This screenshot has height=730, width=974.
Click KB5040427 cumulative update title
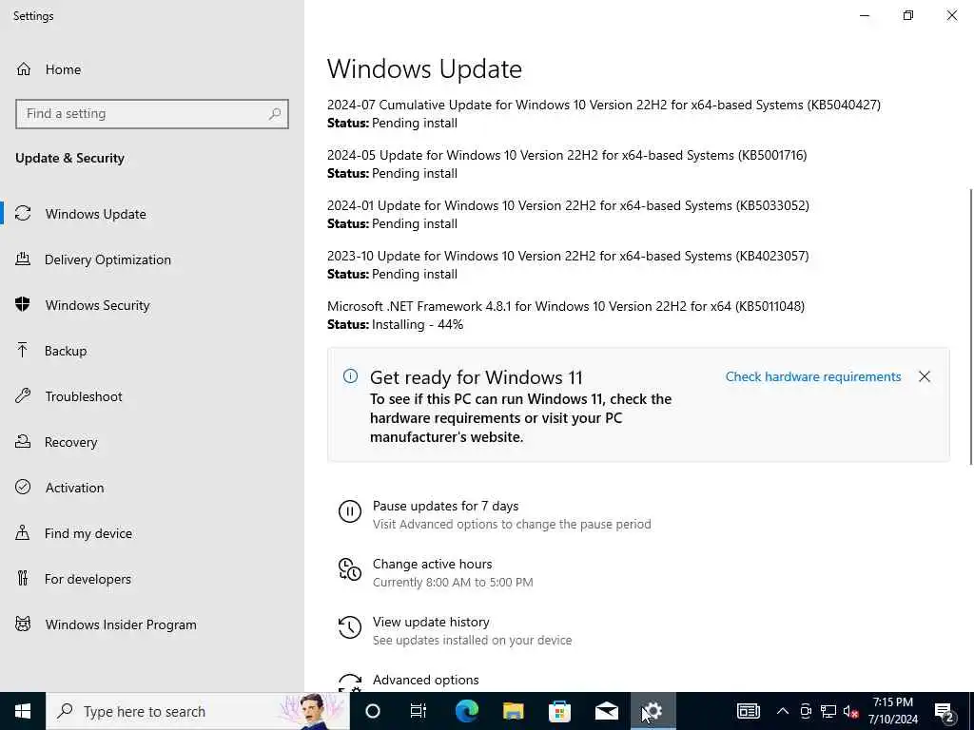coord(604,105)
